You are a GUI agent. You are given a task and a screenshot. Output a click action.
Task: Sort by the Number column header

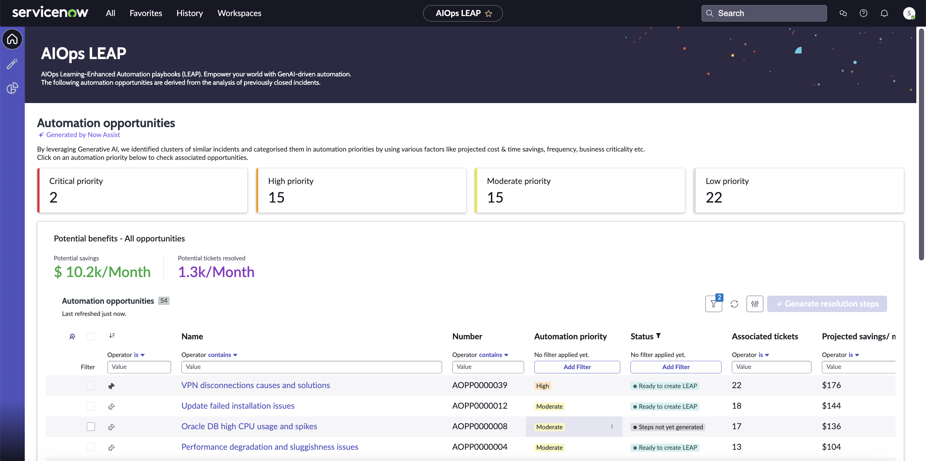(467, 336)
